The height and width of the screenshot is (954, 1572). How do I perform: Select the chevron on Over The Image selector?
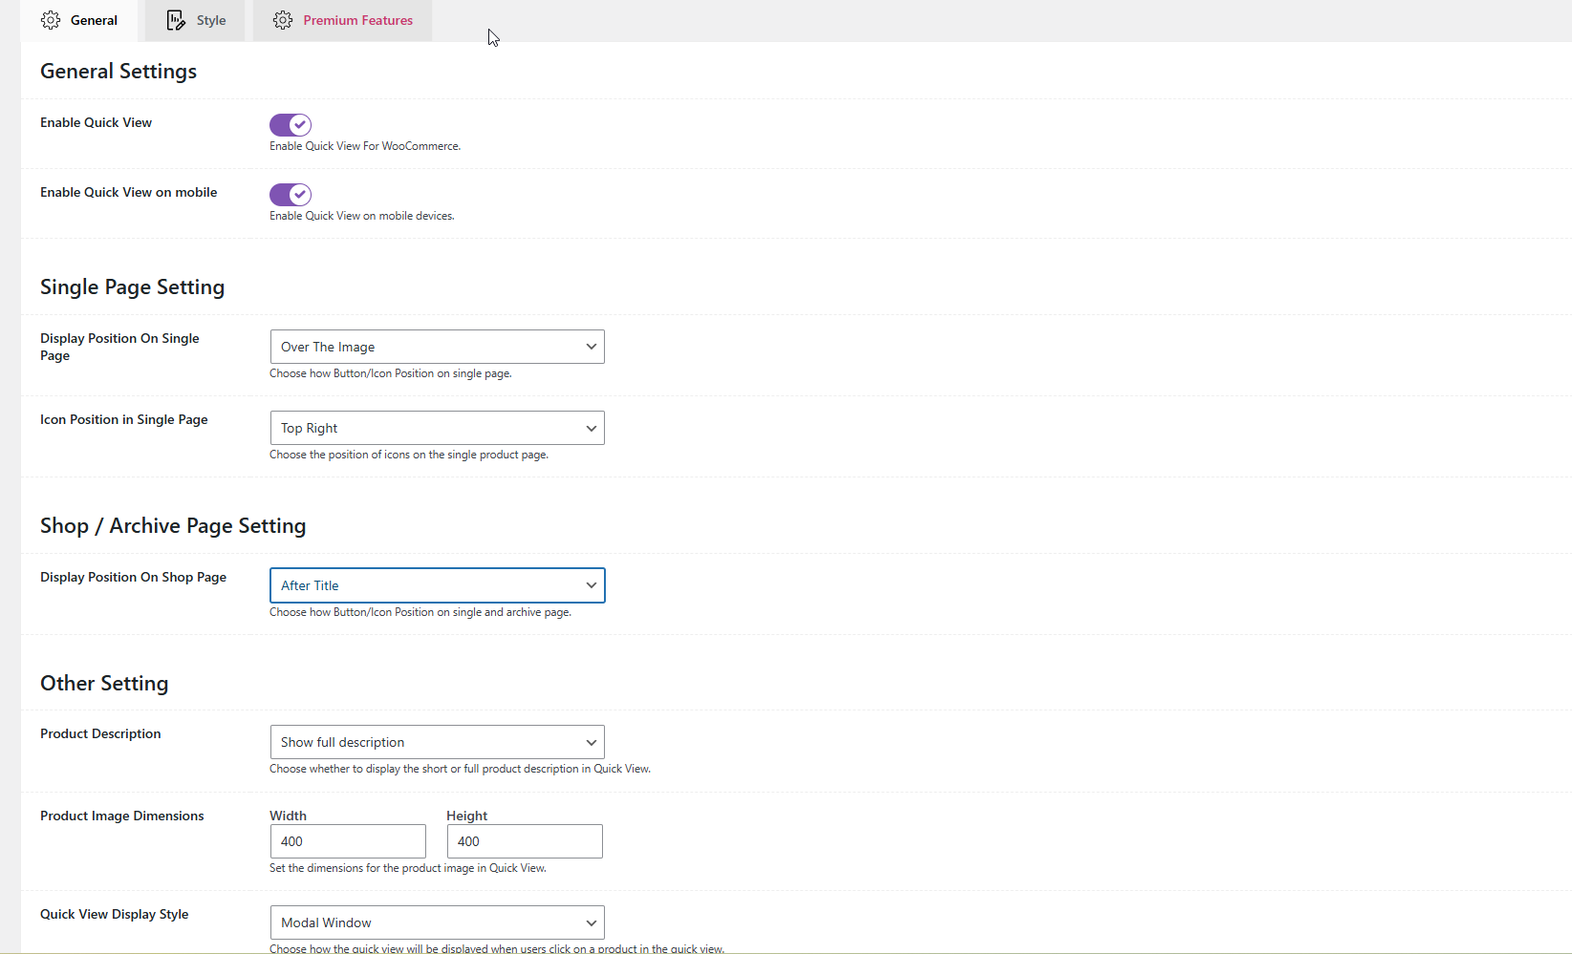[x=591, y=346]
